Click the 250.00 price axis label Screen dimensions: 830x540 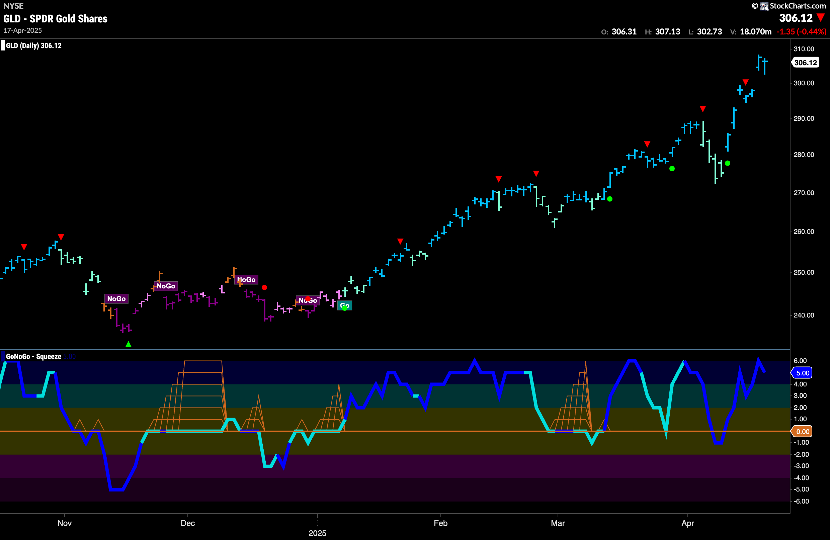coord(804,273)
